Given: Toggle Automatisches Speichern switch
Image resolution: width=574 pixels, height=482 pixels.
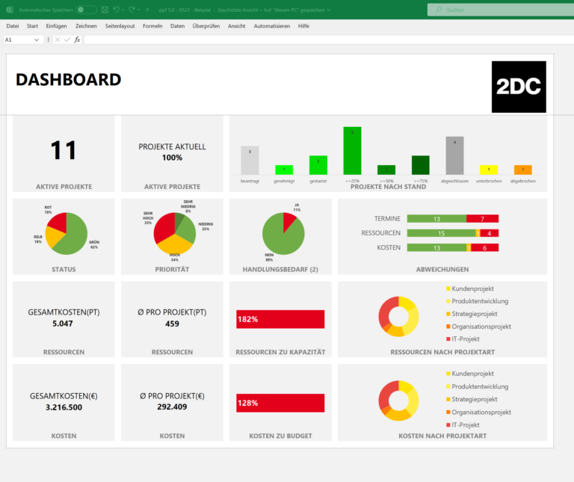Looking at the screenshot, I should click(x=86, y=10).
